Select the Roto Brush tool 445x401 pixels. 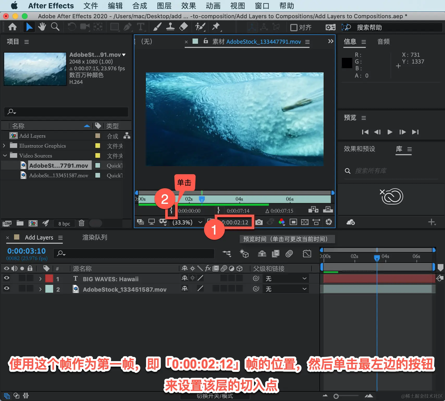coord(200,27)
